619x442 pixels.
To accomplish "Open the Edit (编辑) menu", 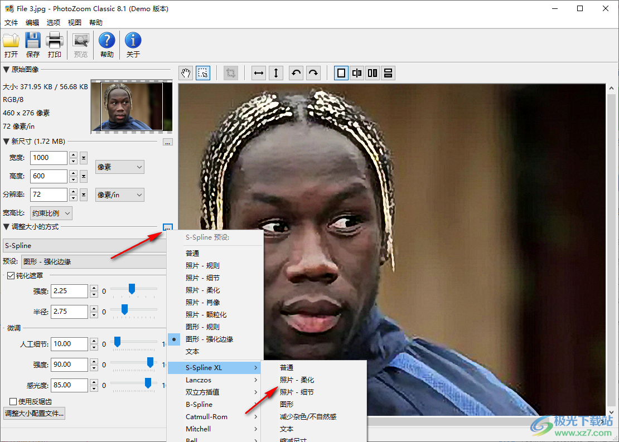I will click(x=32, y=22).
